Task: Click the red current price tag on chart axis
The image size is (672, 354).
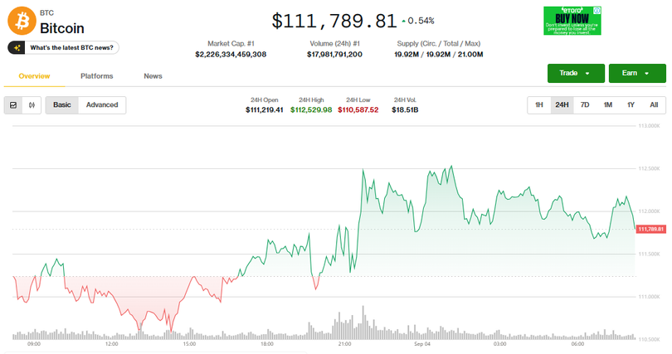Action: pos(651,229)
